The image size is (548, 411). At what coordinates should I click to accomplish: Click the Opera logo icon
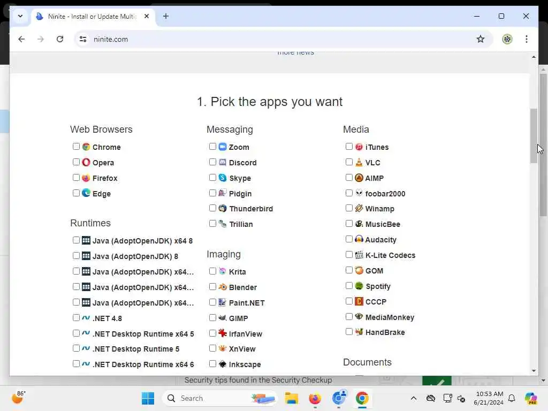86,162
